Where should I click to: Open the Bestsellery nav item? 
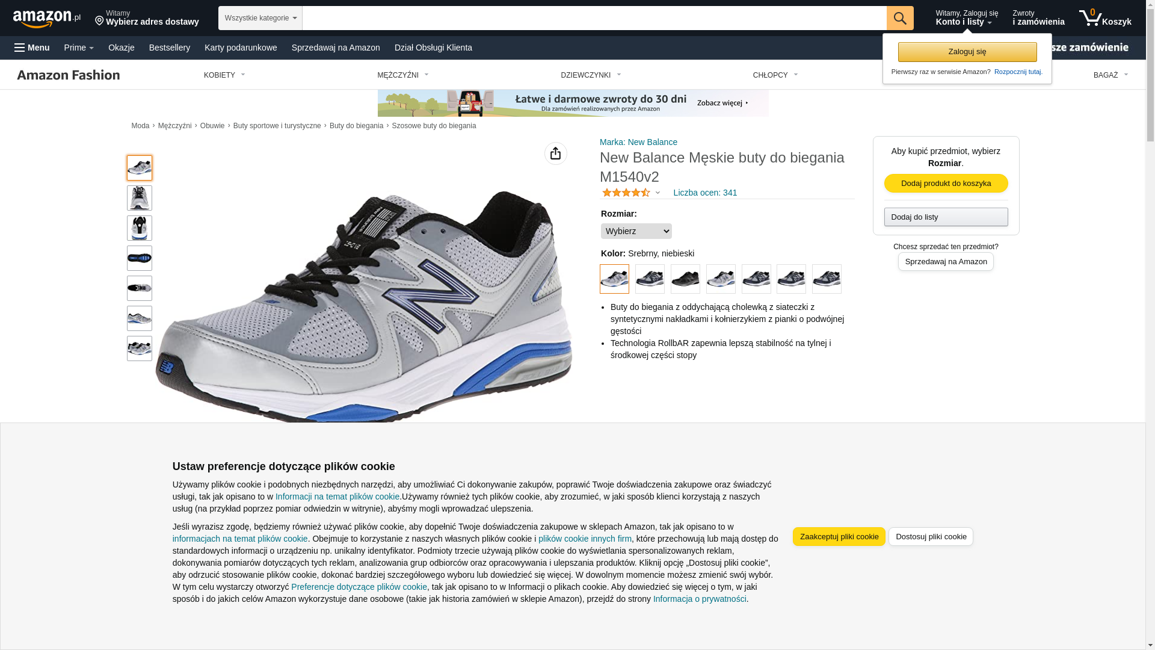[170, 48]
